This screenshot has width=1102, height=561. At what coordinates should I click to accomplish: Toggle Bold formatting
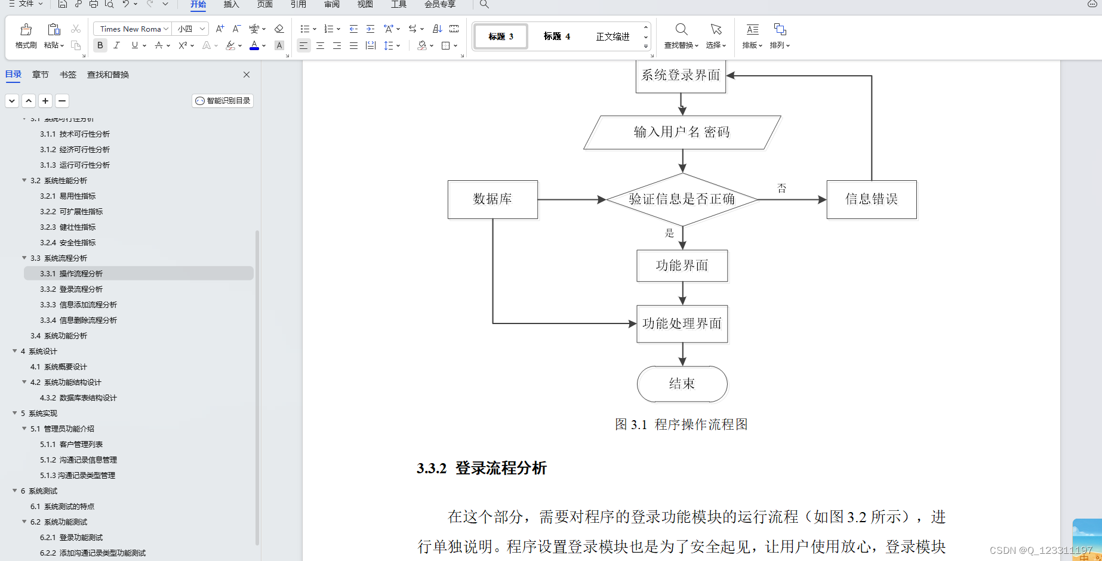coord(100,45)
